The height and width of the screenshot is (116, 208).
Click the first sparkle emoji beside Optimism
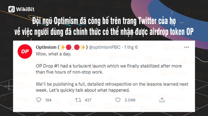62,47
